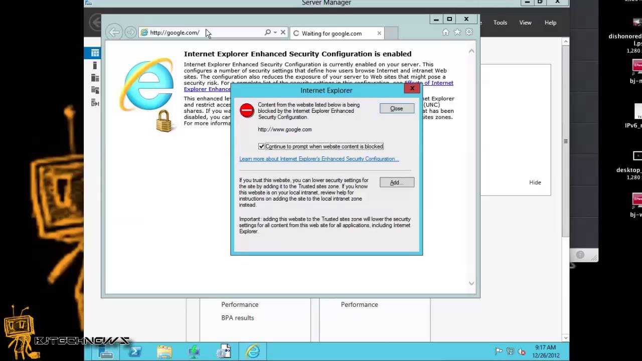Maximize the Internet Explorer window

(449, 19)
